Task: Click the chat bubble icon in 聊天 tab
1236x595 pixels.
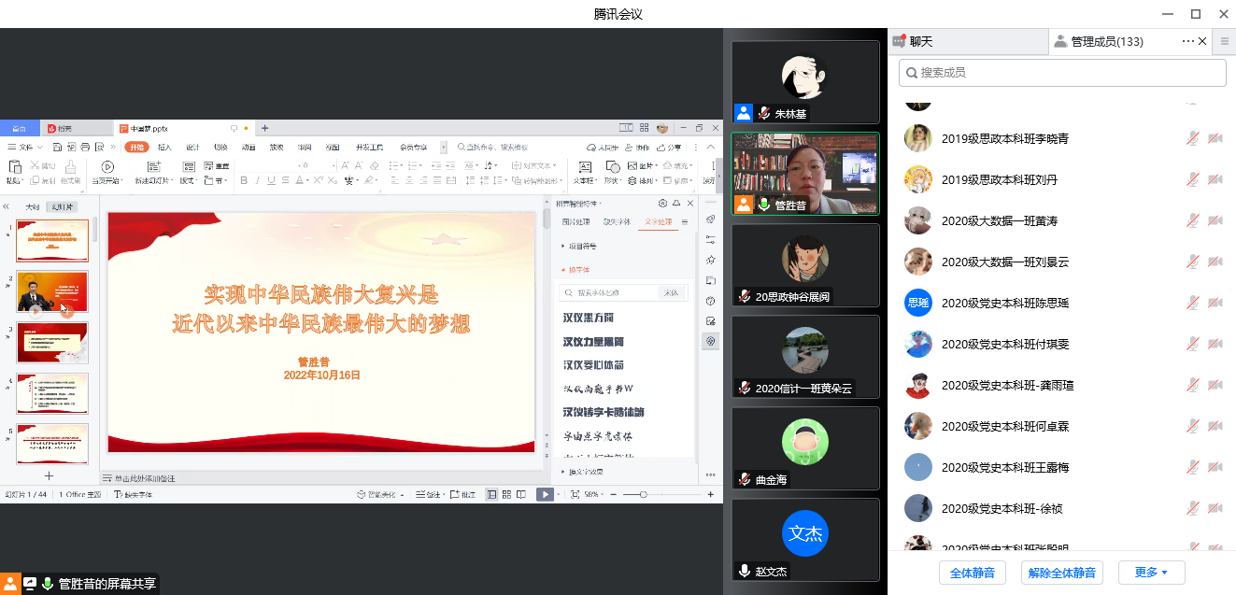Action: (x=899, y=41)
